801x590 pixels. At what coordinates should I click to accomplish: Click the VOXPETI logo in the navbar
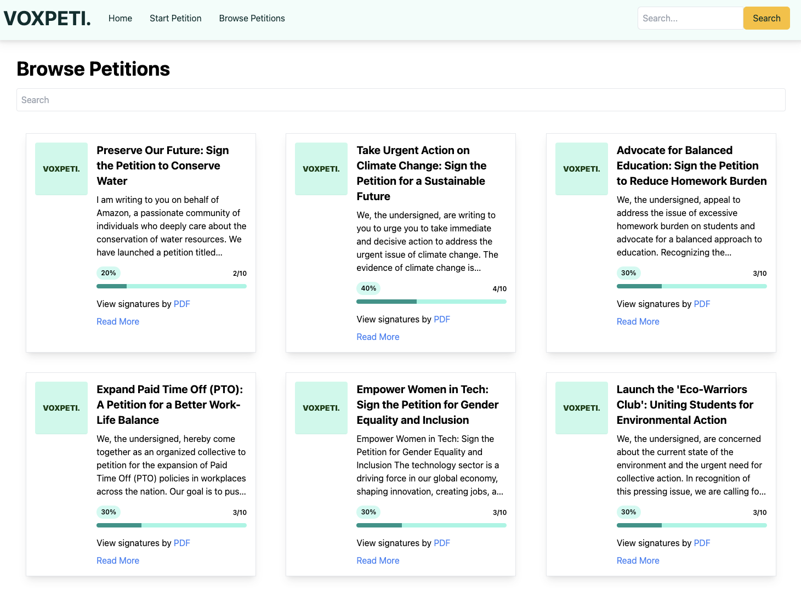click(x=47, y=19)
